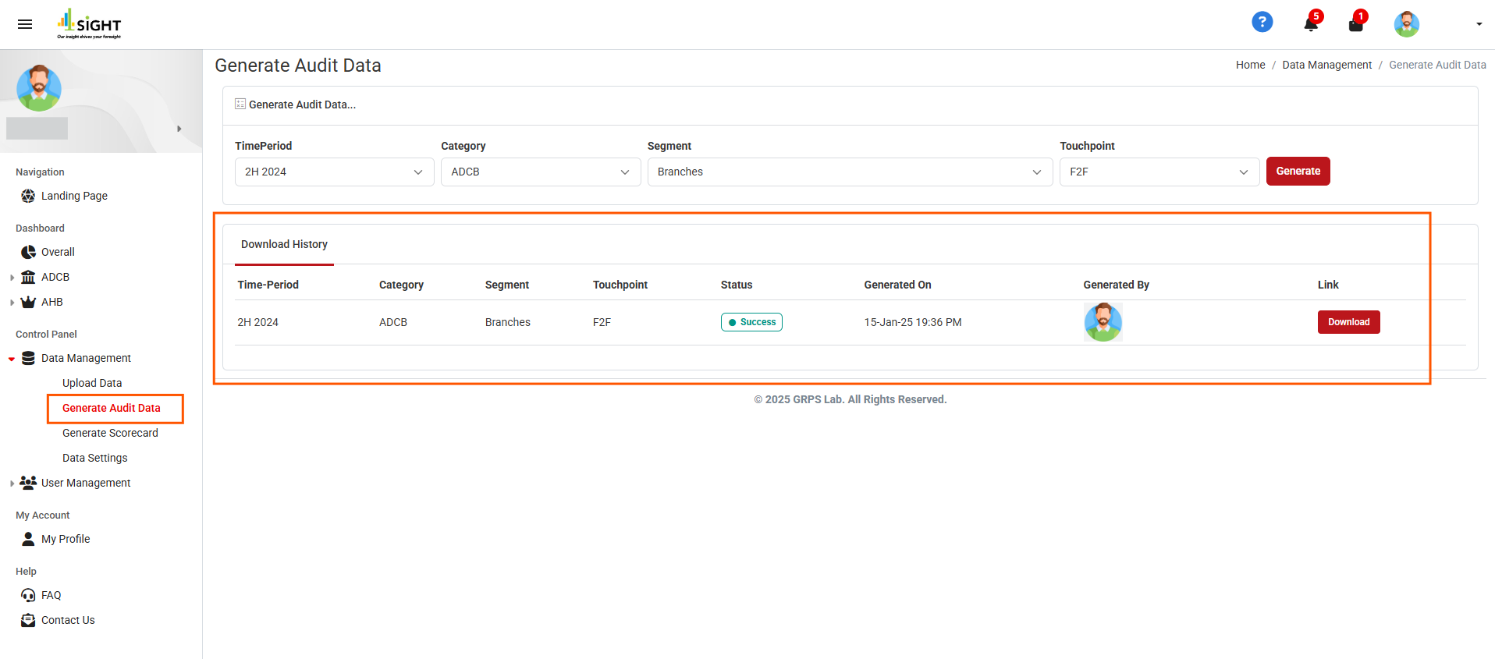Viewport: 1495px width, 659px height.
Task: Click the Generated By avatar in table
Action: point(1103,322)
